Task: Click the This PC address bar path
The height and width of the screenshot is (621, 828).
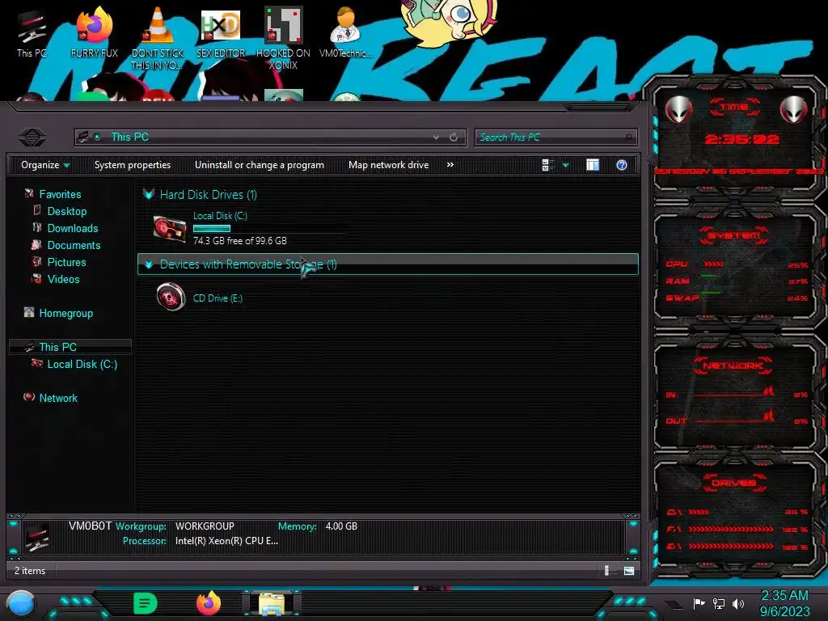Action: (x=130, y=137)
